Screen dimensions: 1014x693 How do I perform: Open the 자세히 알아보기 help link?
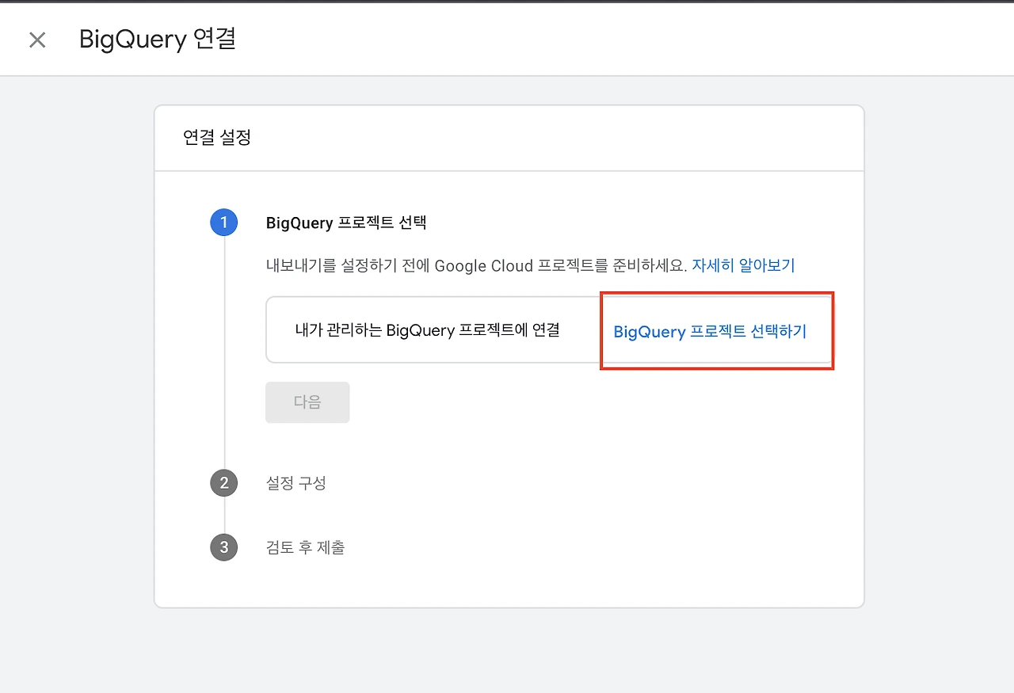tap(743, 265)
